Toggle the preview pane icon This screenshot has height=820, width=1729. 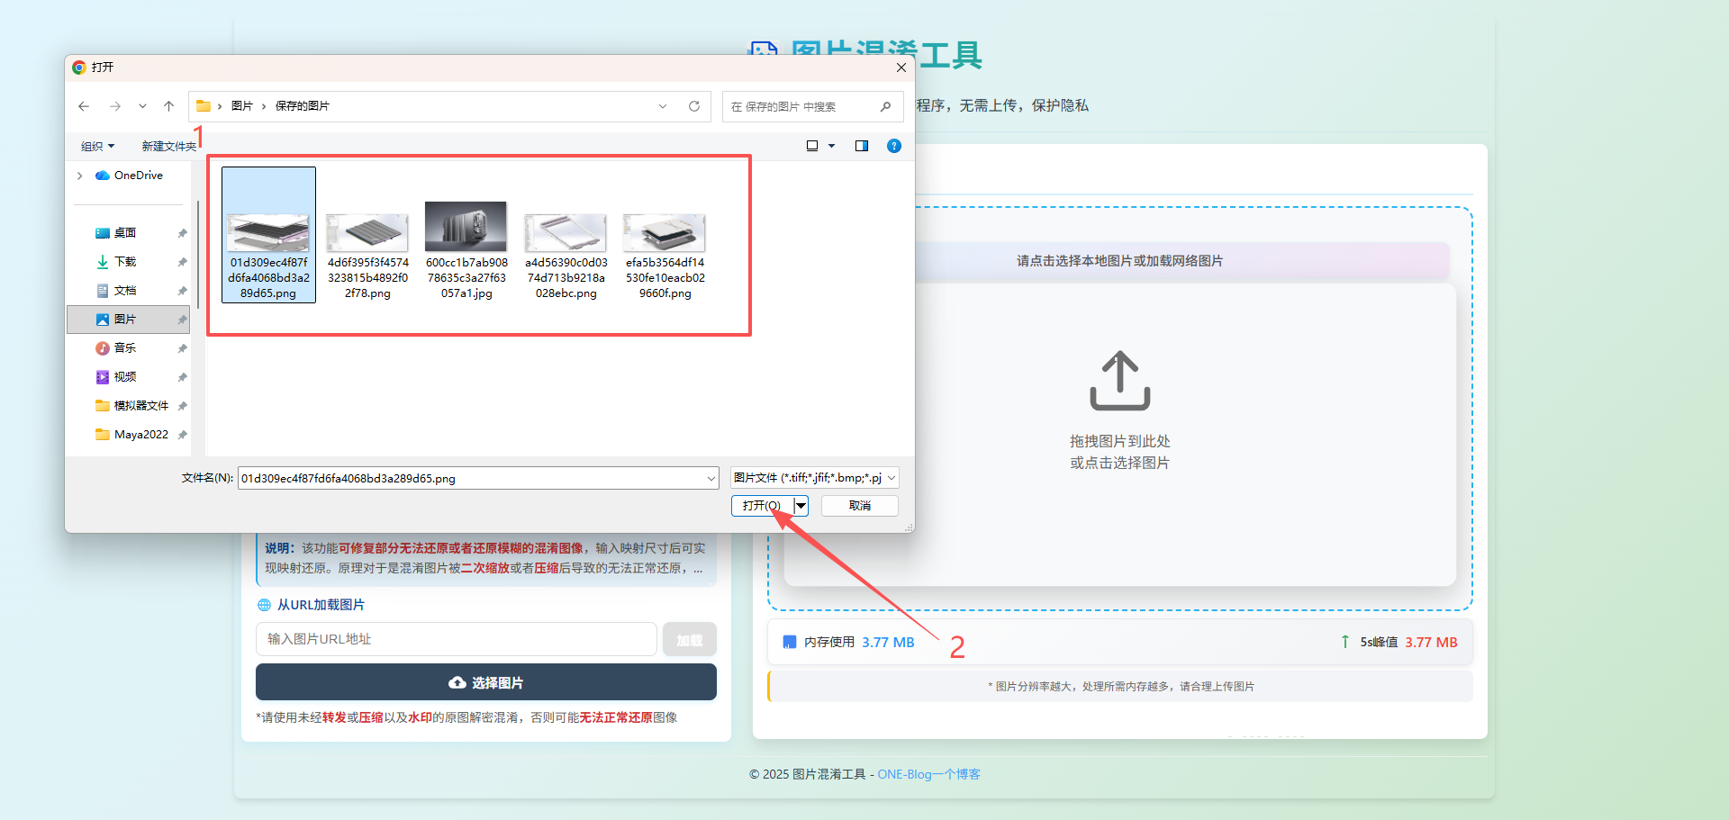(862, 146)
